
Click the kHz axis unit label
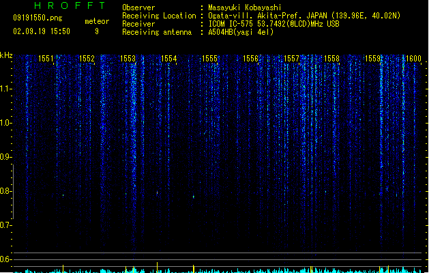coord(6,55)
